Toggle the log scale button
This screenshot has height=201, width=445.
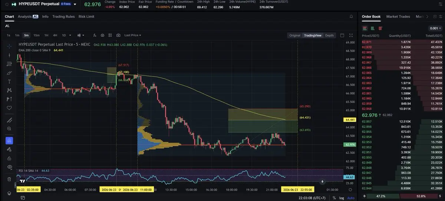pyautogui.click(x=341, y=198)
